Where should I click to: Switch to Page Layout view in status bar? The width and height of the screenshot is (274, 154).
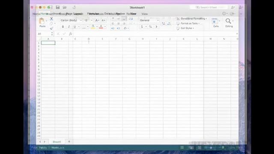click(191, 148)
